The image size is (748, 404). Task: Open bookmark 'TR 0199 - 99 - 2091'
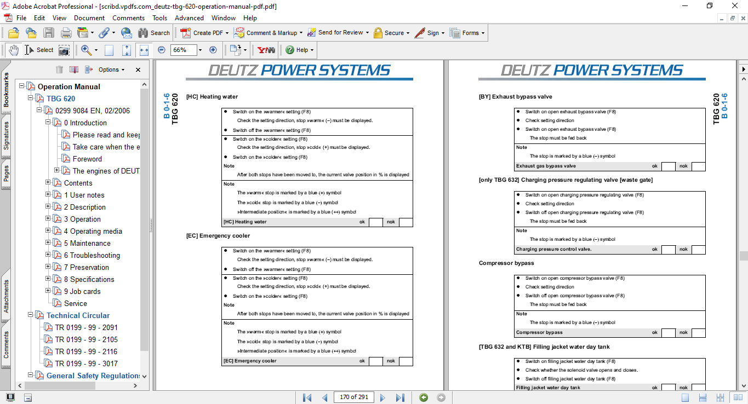click(86, 327)
